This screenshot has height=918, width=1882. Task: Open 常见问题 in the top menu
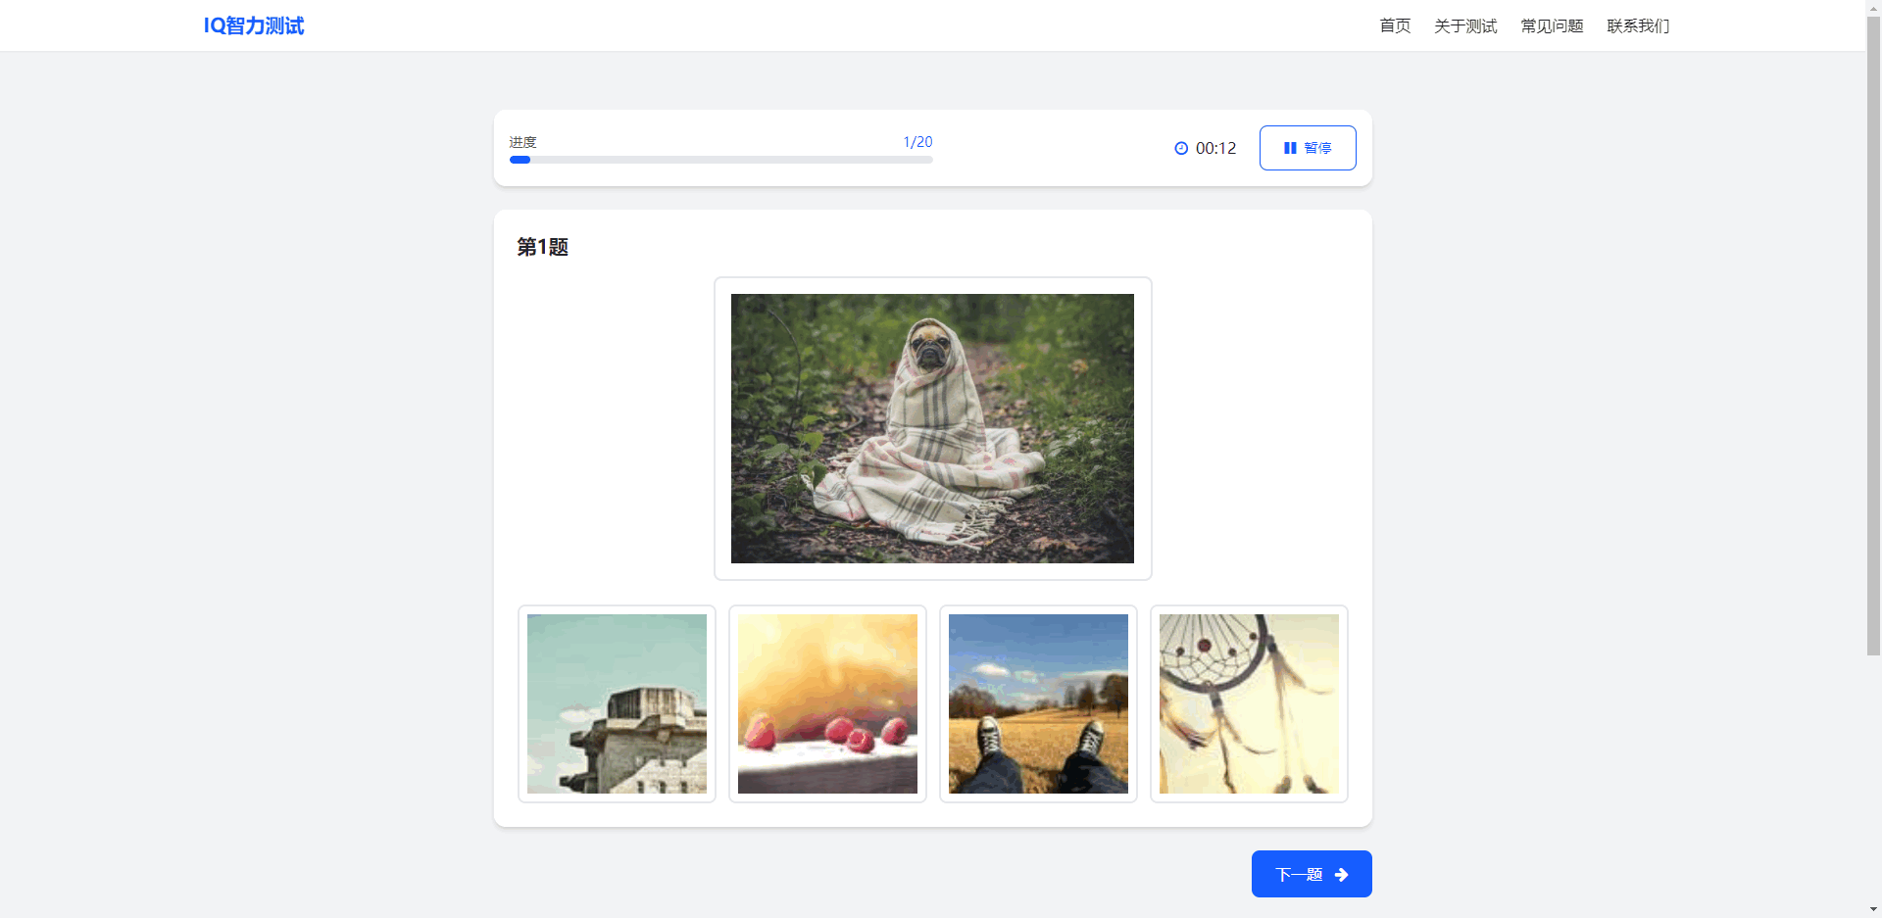click(x=1552, y=25)
